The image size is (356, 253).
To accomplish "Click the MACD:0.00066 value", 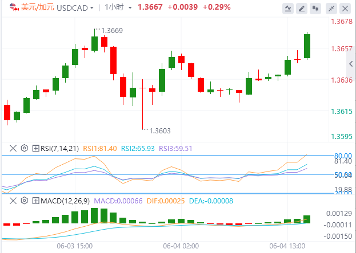I will click(x=118, y=201).
